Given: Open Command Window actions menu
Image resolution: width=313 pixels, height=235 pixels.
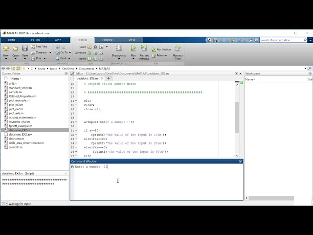Looking at the screenshot, I should (x=240, y=161).
